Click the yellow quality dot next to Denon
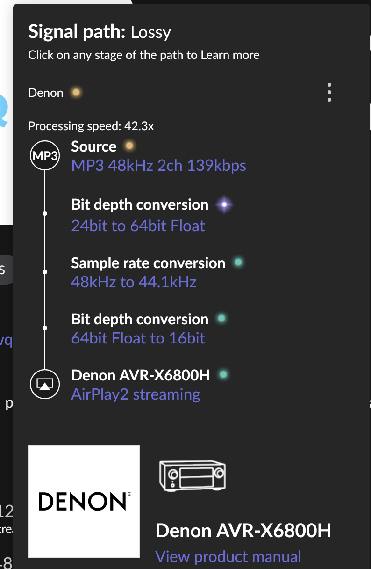This screenshot has width=371, height=569. 76,93
